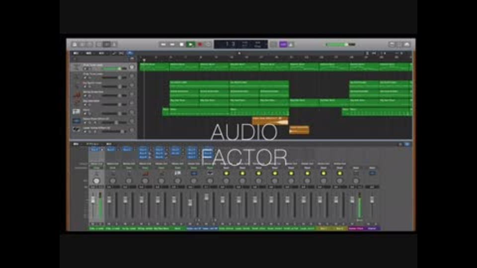
Task: Toggle Cycle mode in the transport
Action: click(x=208, y=44)
